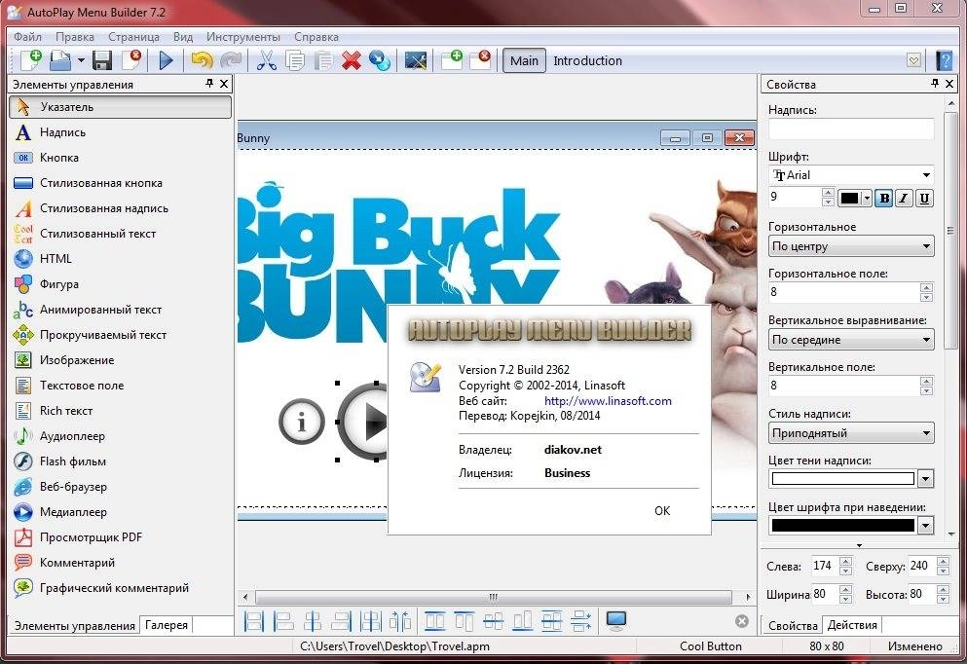967x664 pixels.
Task: Click the black font color swatch
Action: (x=849, y=198)
